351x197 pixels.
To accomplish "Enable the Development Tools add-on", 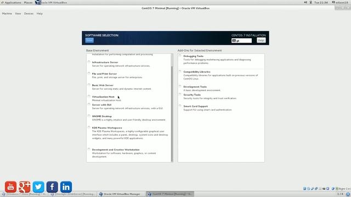I will click(x=180, y=86).
